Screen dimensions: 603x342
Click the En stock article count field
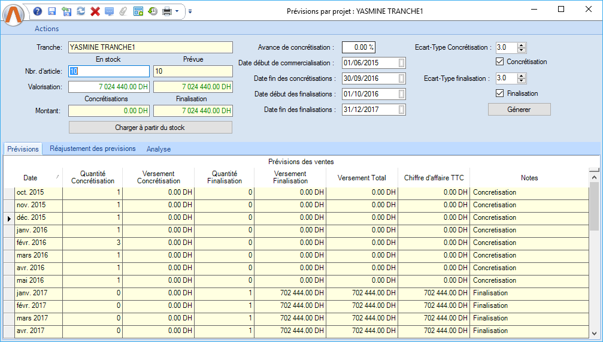(x=108, y=71)
